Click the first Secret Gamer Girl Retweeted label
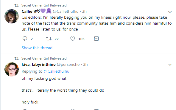This screenshot has width=176, height=110. 44,5
